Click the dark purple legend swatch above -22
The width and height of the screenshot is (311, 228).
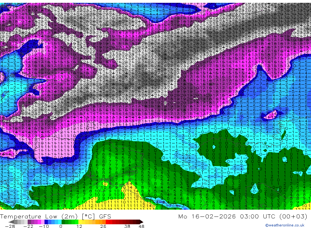tap(29, 222)
